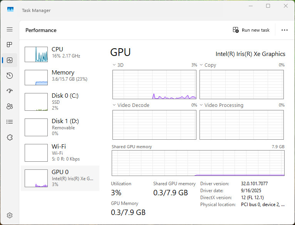Viewport: 295px width, 225px height.
Task: Click the Shared GPU memory graph
Action: pos(198,163)
